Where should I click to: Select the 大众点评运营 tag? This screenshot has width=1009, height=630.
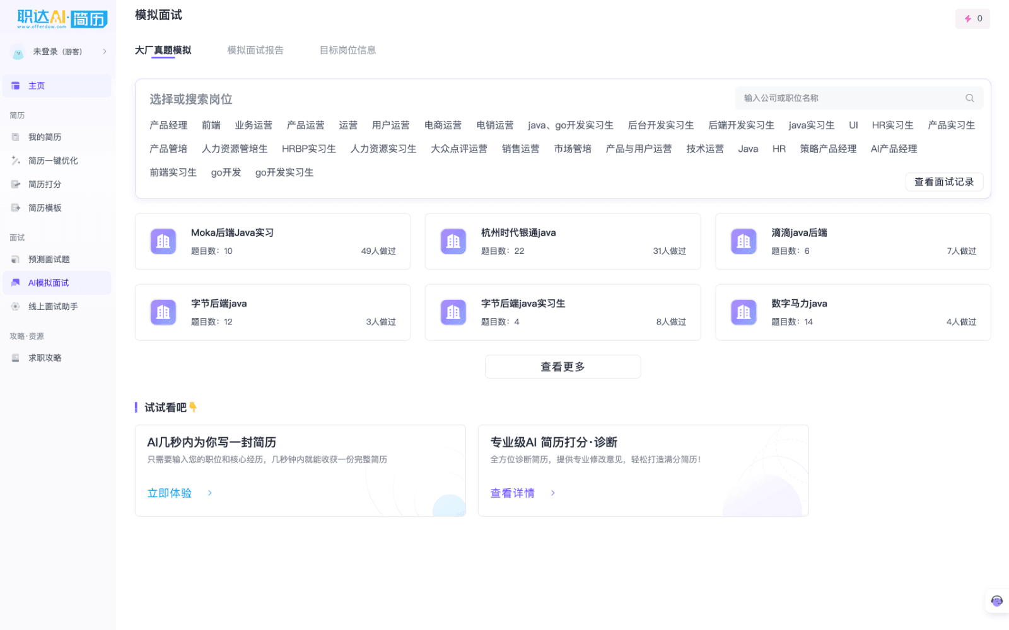click(459, 149)
